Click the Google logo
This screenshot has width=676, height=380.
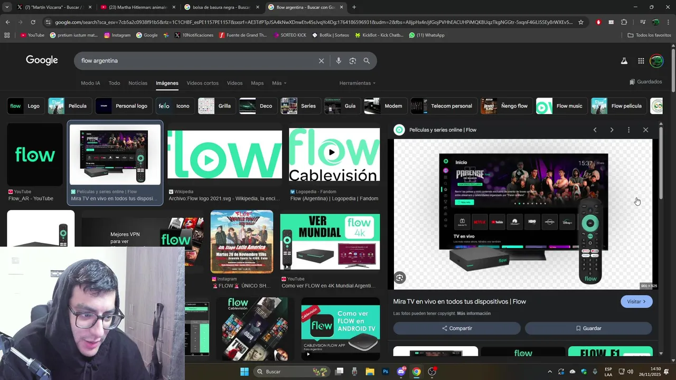coord(42,61)
